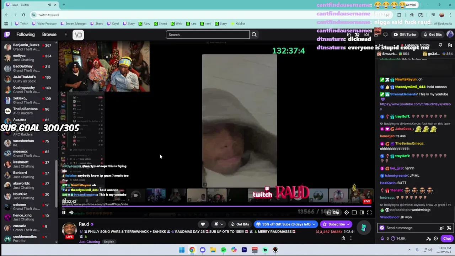Go back in browser history
The height and width of the screenshot is (256, 455).
click(6, 15)
